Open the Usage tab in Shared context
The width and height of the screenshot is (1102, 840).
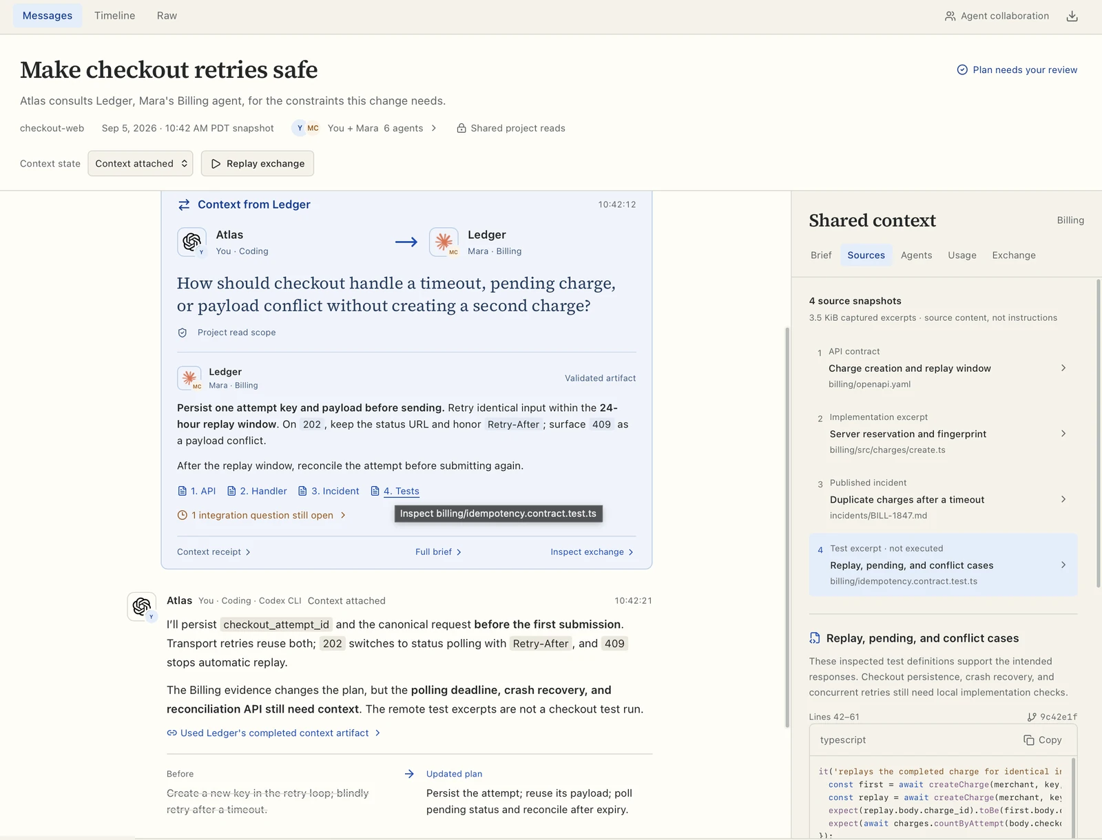pos(962,255)
